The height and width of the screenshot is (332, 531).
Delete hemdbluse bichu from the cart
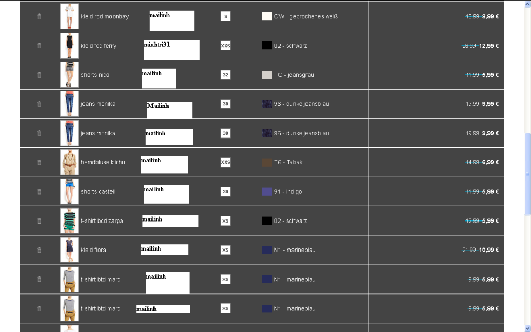[39, 162]
